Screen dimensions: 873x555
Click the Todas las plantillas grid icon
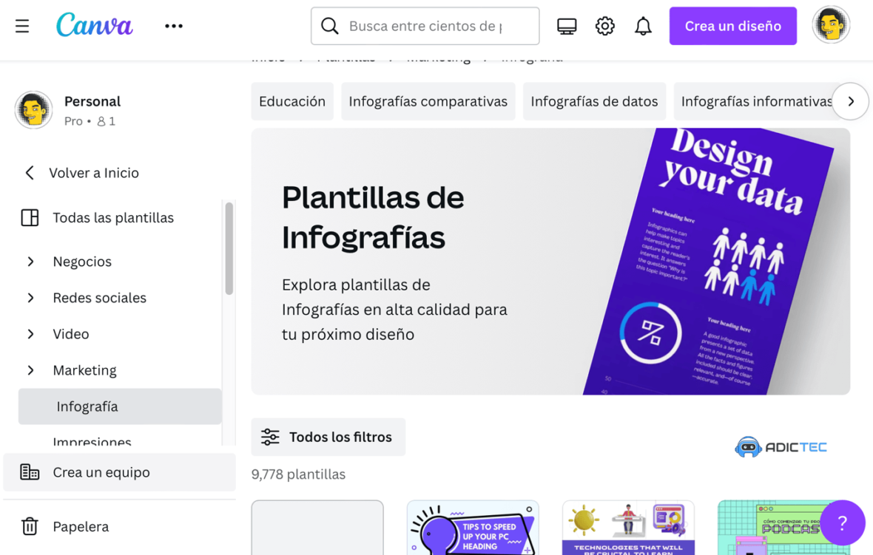pyautogui.click(x=30, y=217)
